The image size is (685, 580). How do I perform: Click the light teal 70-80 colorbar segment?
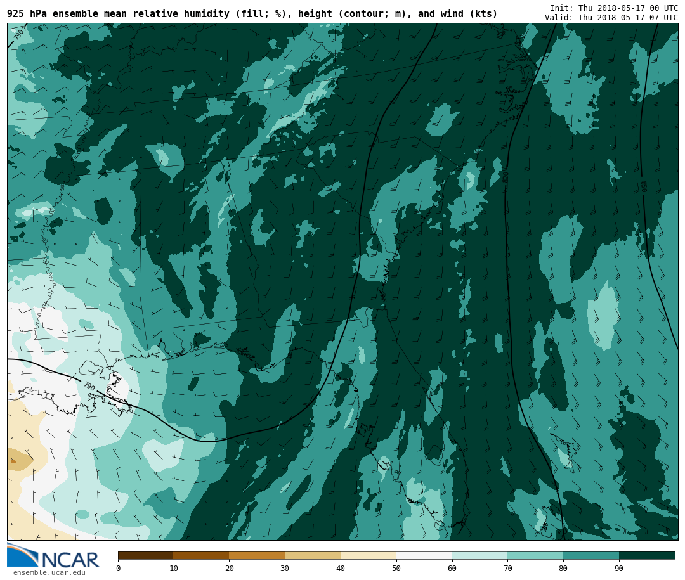click(535, 555)
